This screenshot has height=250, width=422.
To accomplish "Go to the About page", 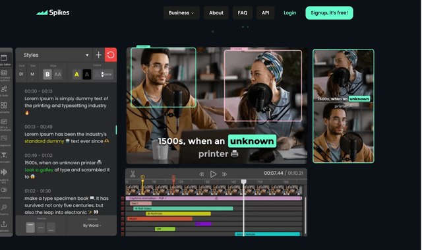I will pyautogui.click(x=216, y=13).
